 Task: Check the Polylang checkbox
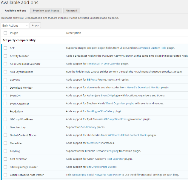tap(5, 151)
